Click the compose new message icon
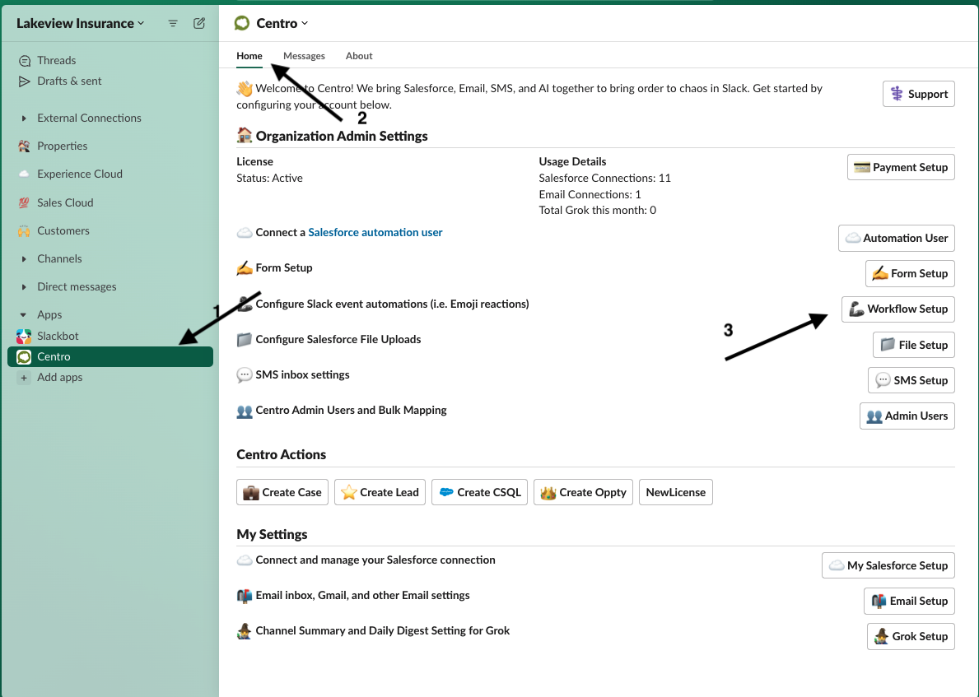Image resolution: width=979 pixels, height=697 pixels. (199, 23)
